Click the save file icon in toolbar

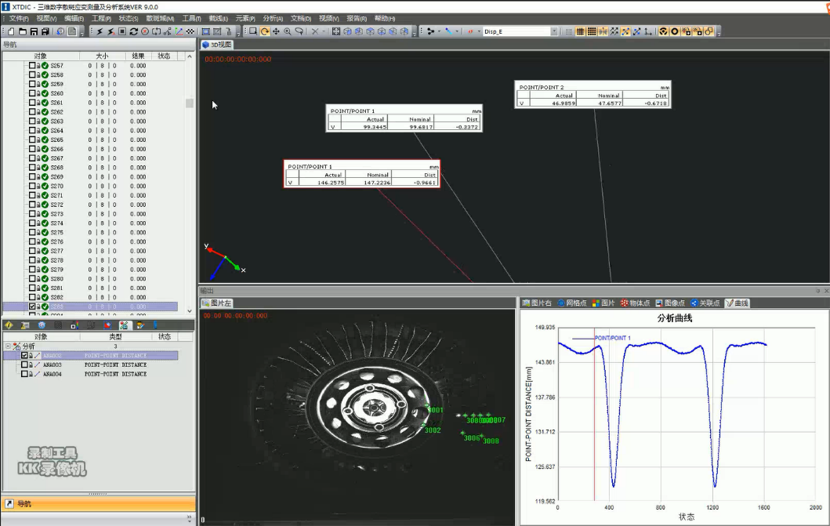[x=34, y=32]
